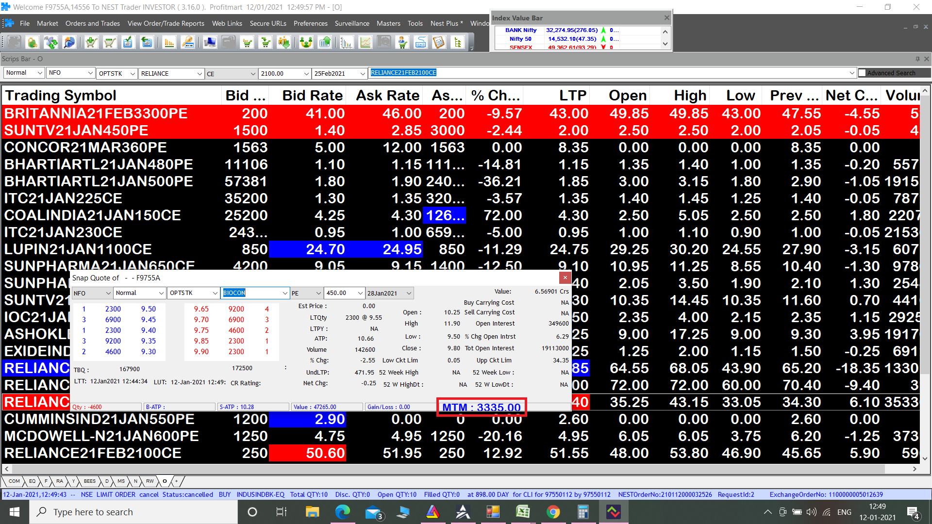Click the Type here to search box
Image resolution: width=932 pixels, height=524 pixels.
click(133, 512)
